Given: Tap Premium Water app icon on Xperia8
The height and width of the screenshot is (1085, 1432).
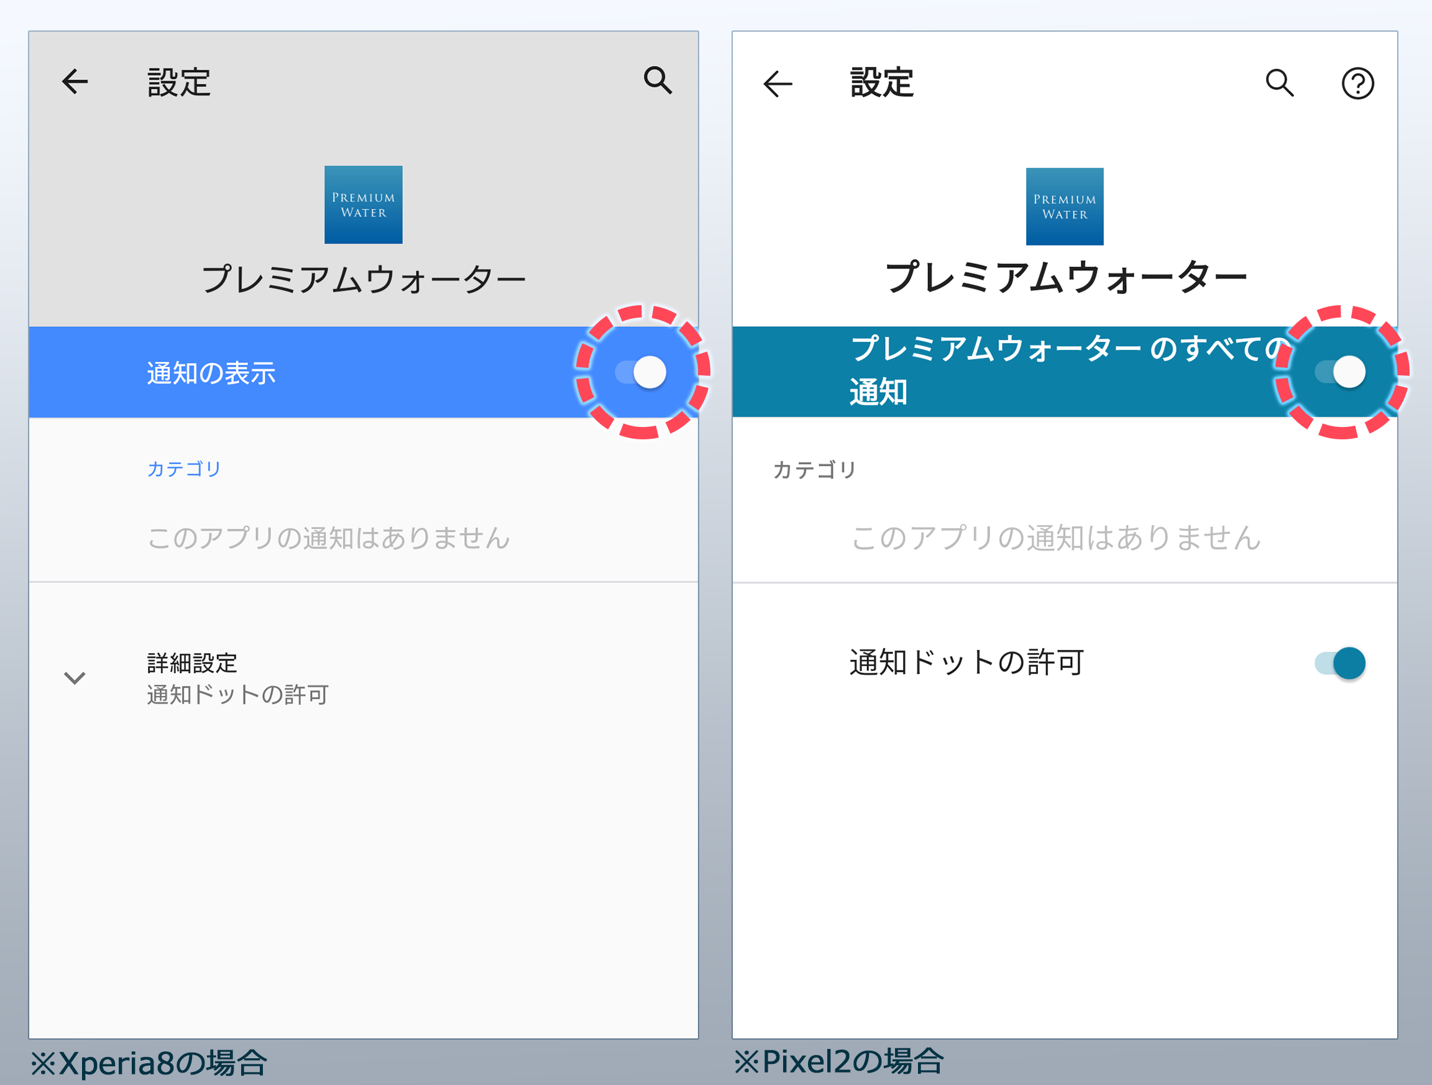Looking at the screenshot, I should pos(363,204).
